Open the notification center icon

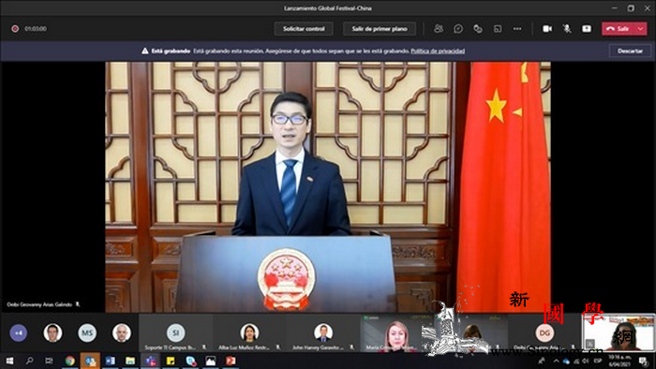(x=644, y=362)
